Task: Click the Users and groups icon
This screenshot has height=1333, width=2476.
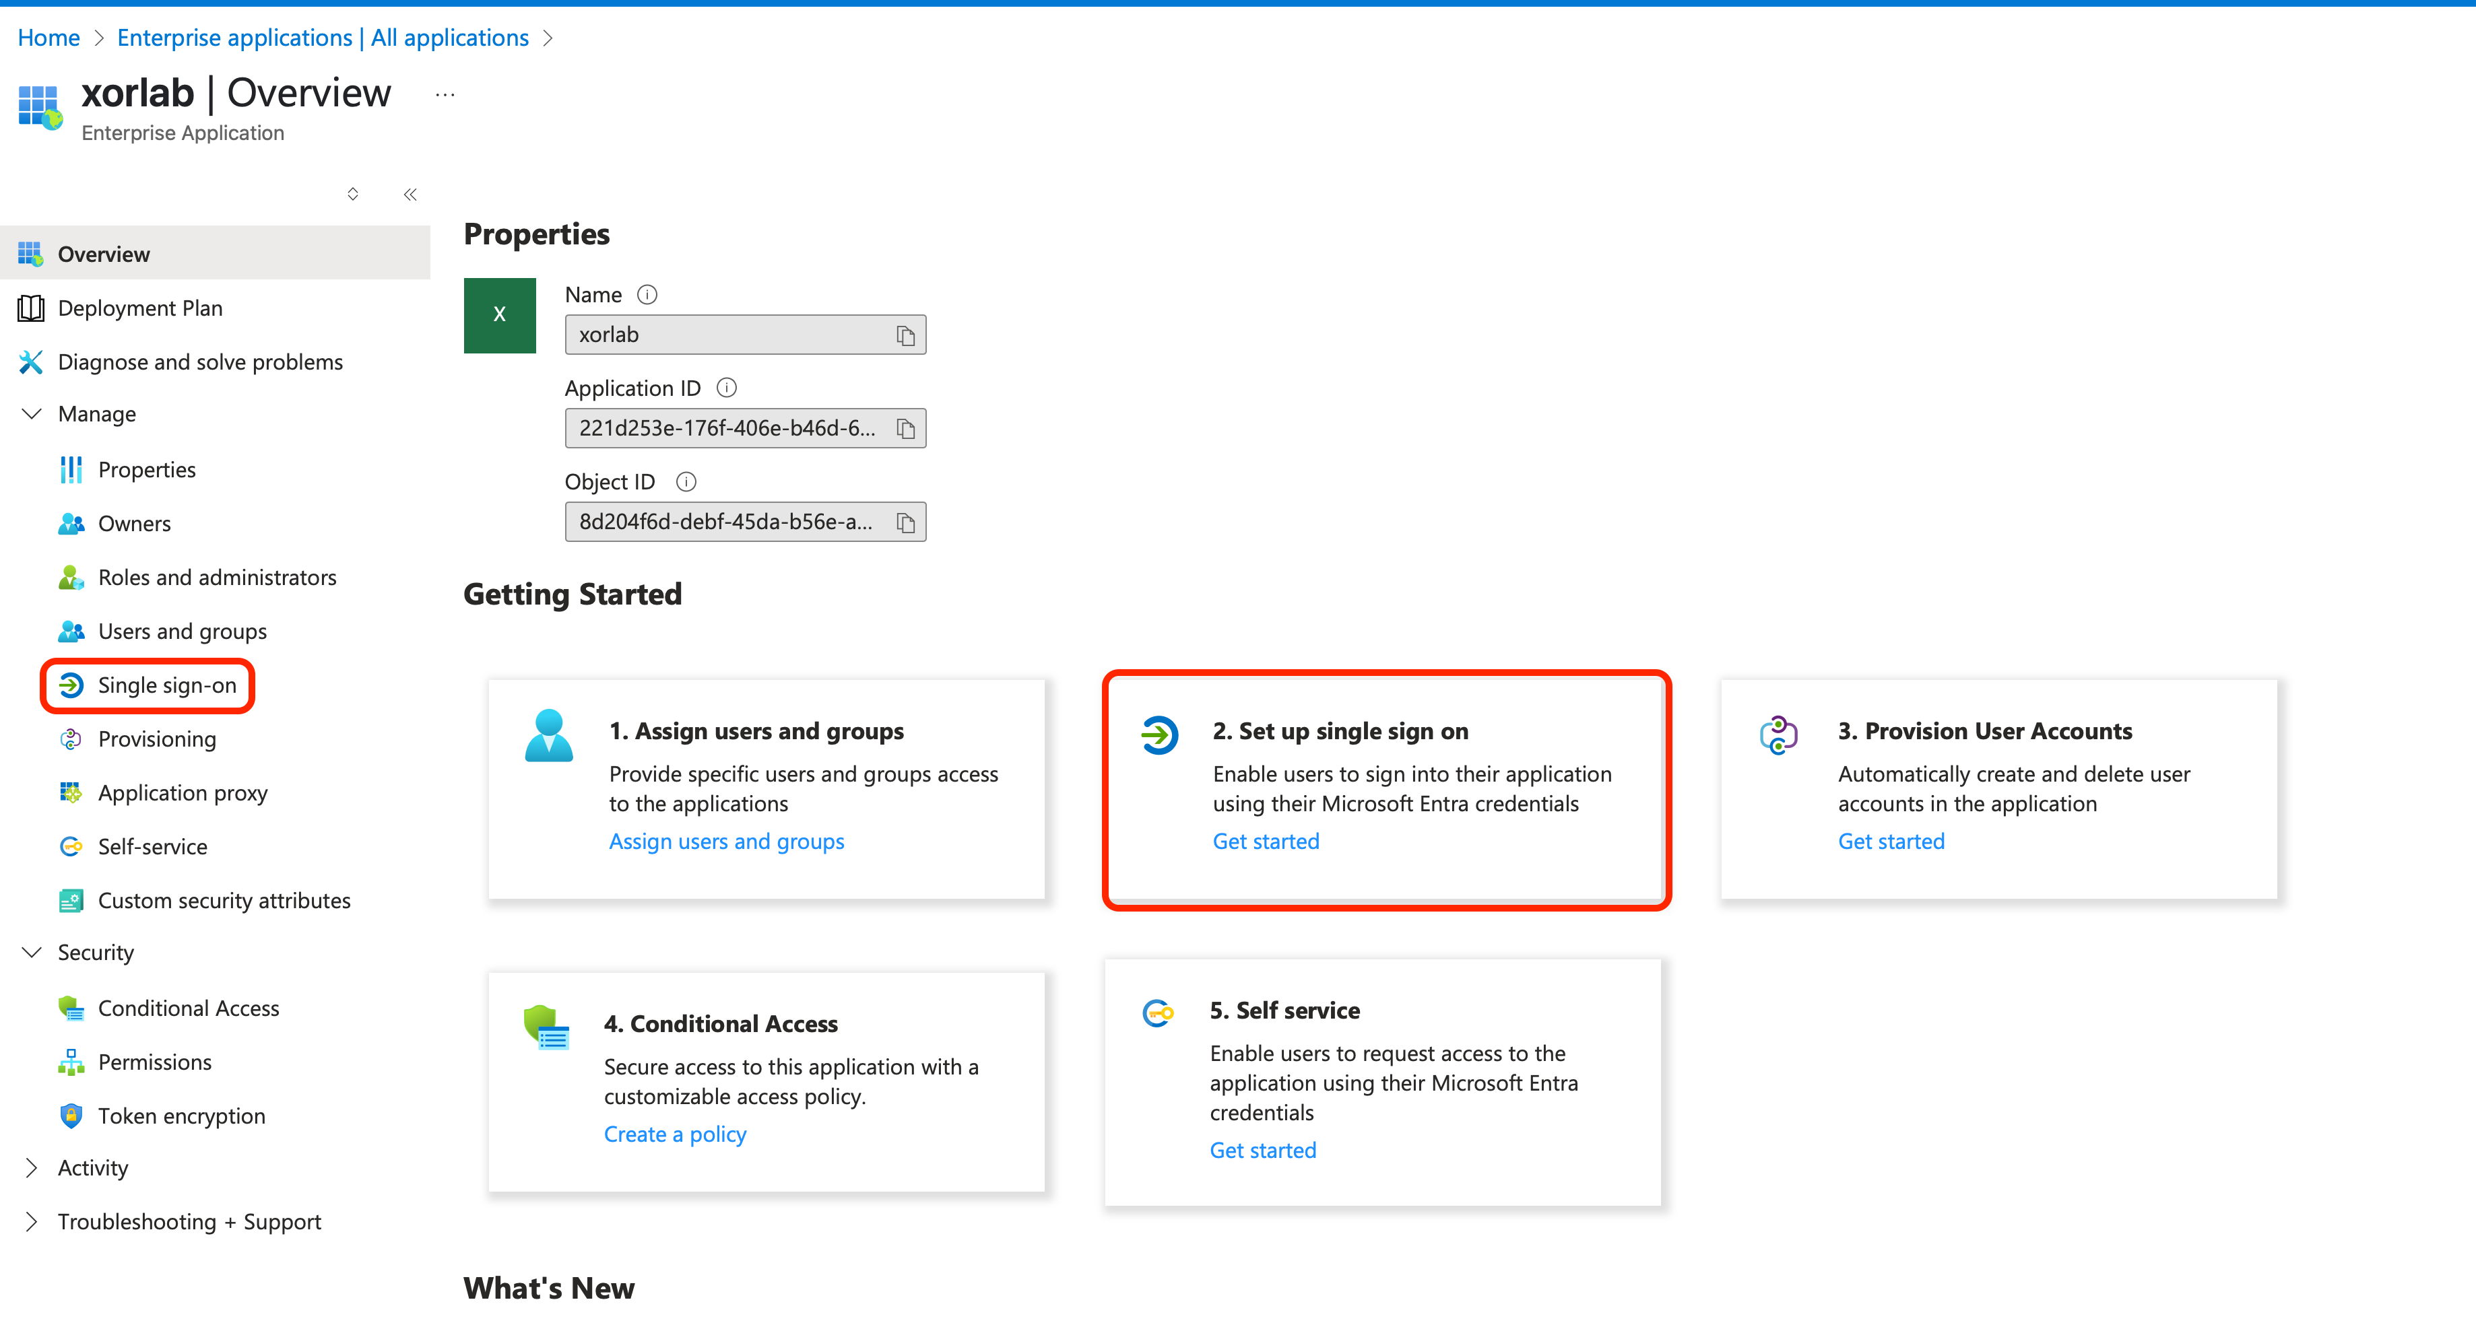Action: [x=71, y=631]
